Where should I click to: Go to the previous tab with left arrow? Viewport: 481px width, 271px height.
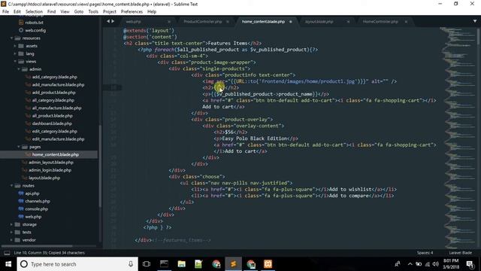coord(108,21)
